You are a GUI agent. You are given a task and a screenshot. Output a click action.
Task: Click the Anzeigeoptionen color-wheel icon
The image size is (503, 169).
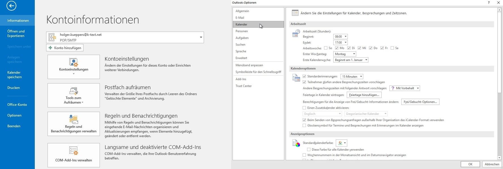[x=296, y=143]
